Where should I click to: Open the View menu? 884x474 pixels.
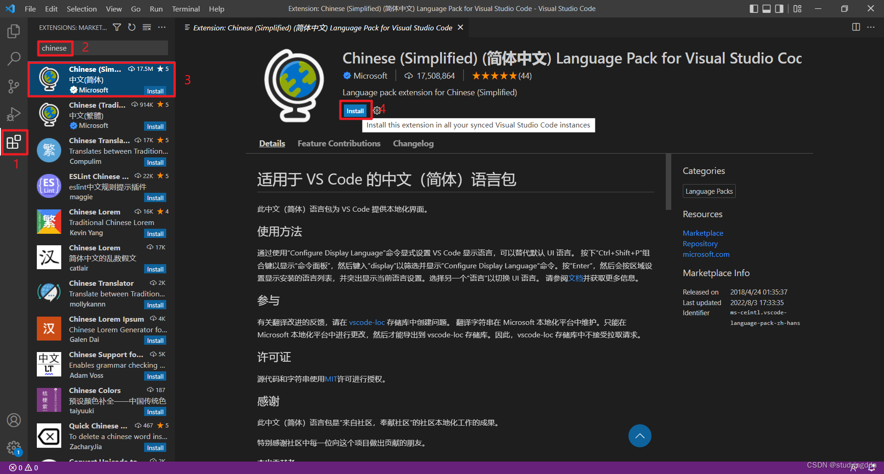114,9
